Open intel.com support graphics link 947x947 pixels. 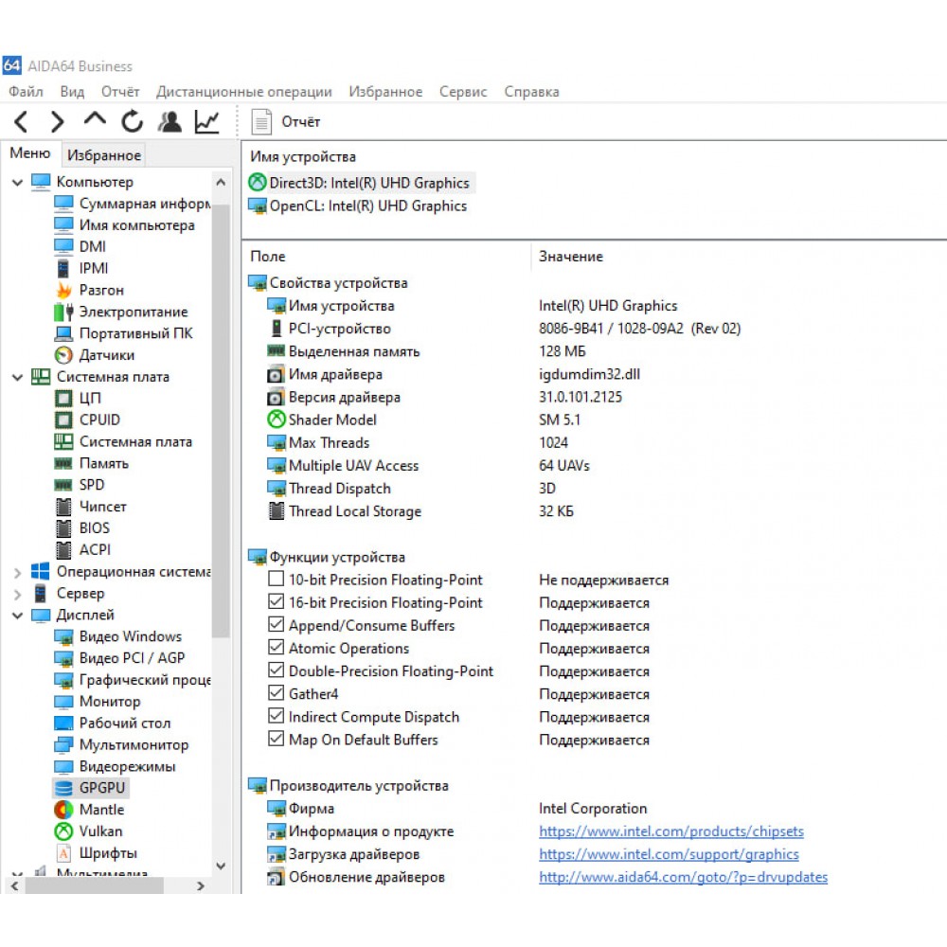[x=669, y=854]
